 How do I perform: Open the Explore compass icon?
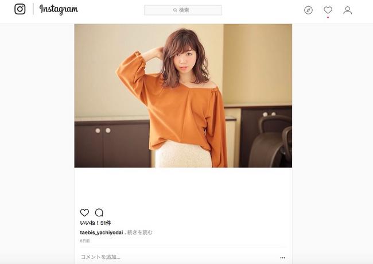(x=308, y=10)
